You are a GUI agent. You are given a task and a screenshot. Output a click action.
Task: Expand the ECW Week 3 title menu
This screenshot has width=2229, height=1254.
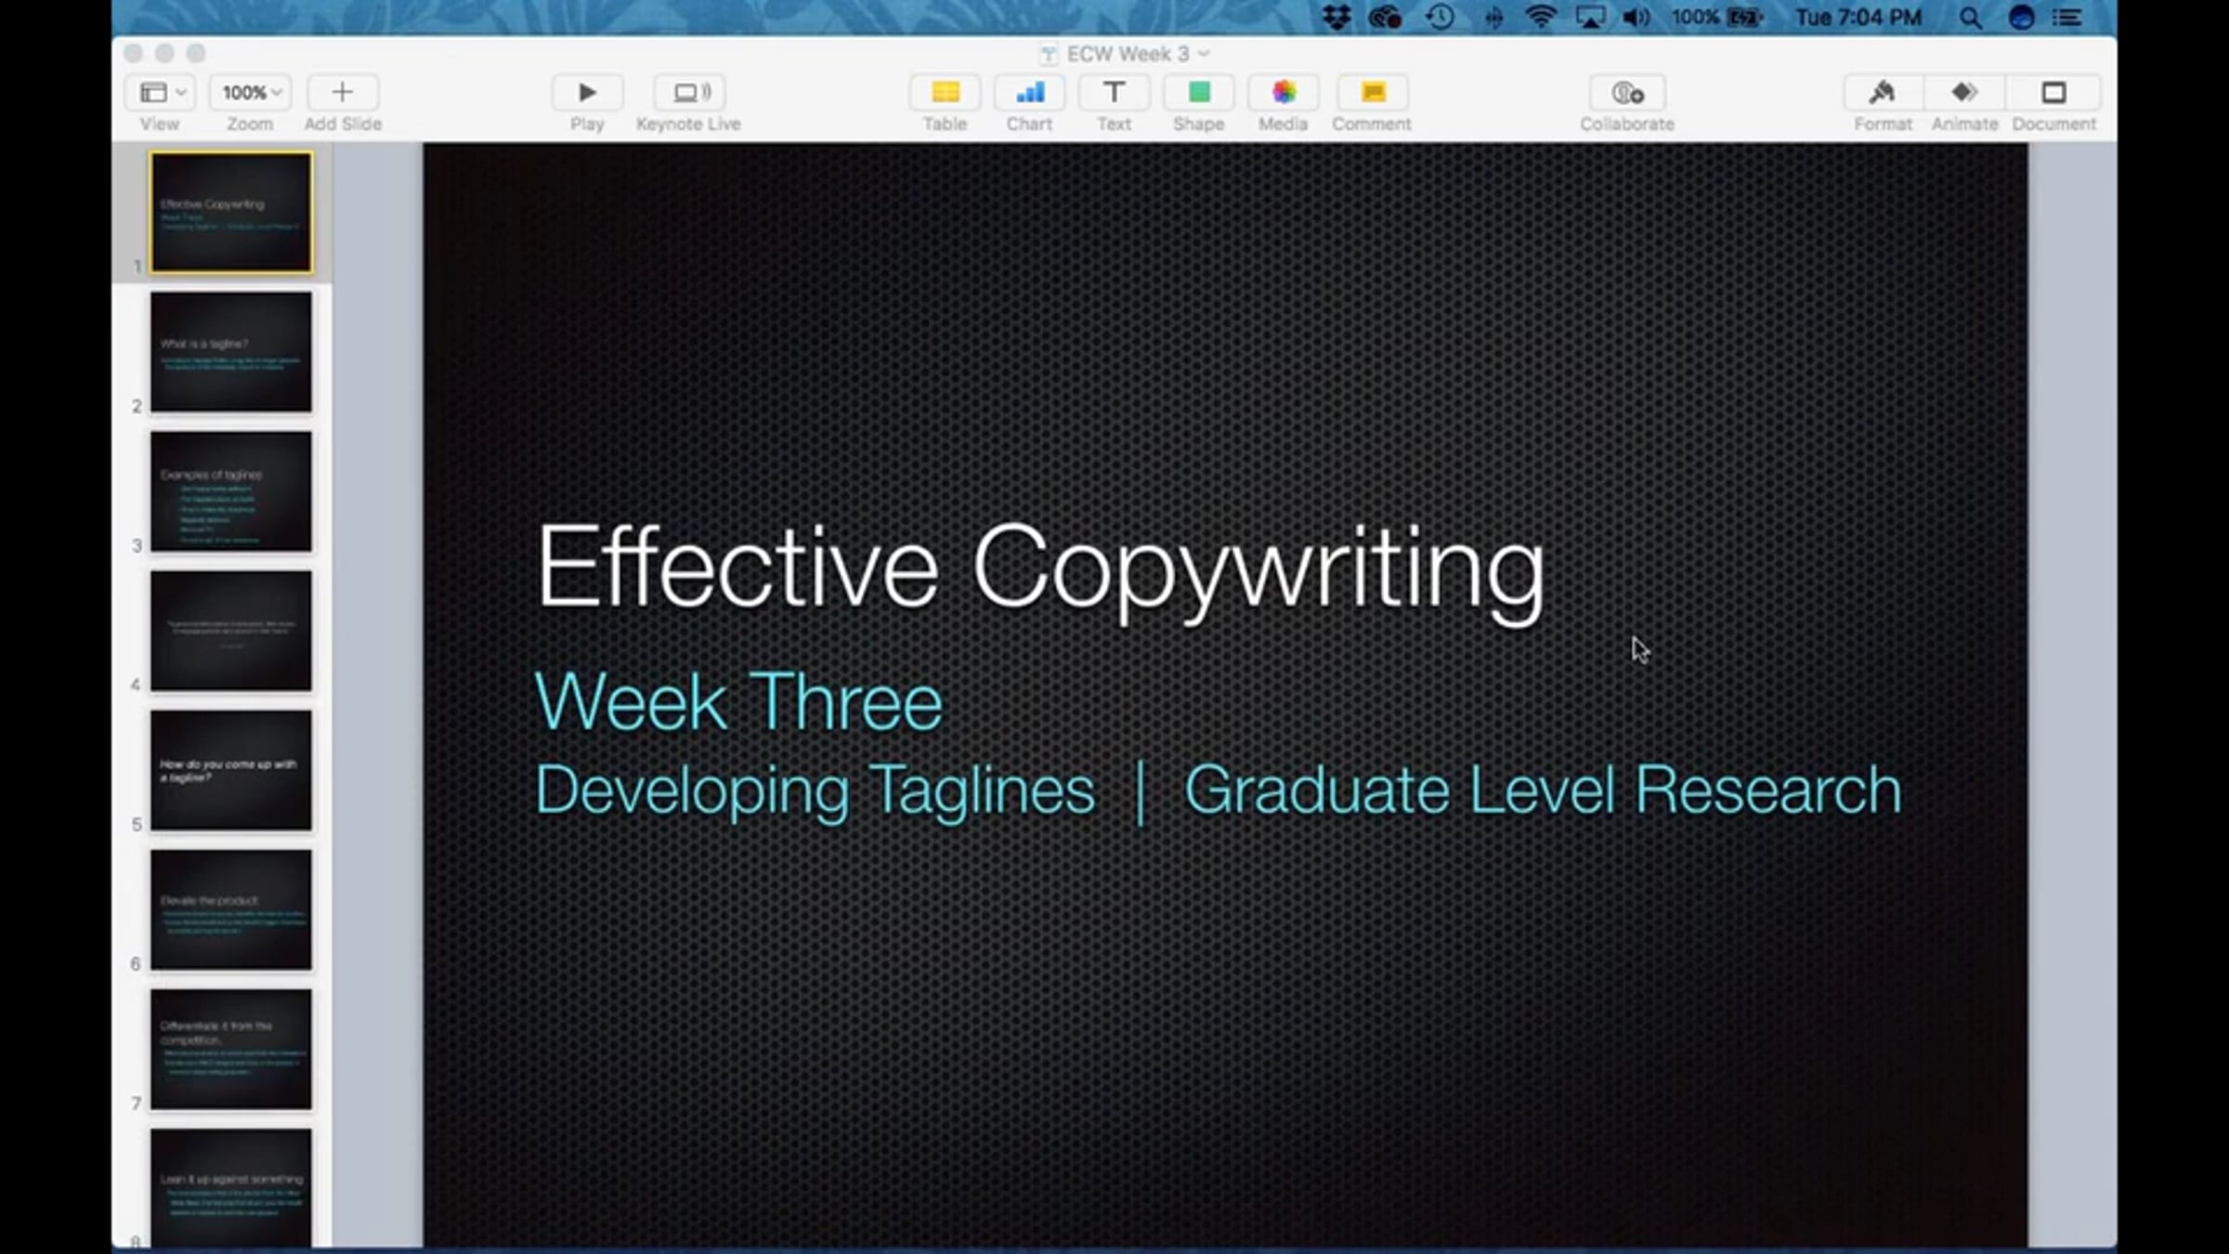coord(1204,54)
